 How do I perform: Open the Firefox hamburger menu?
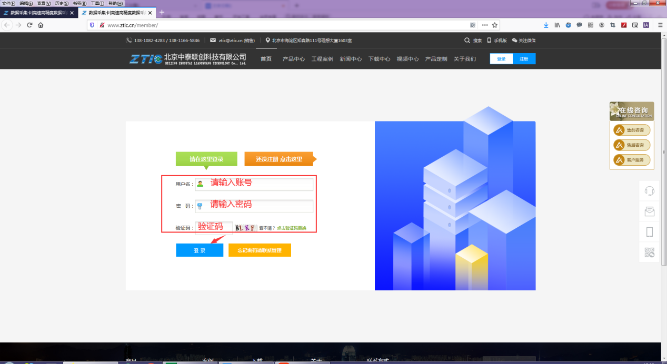659,25
